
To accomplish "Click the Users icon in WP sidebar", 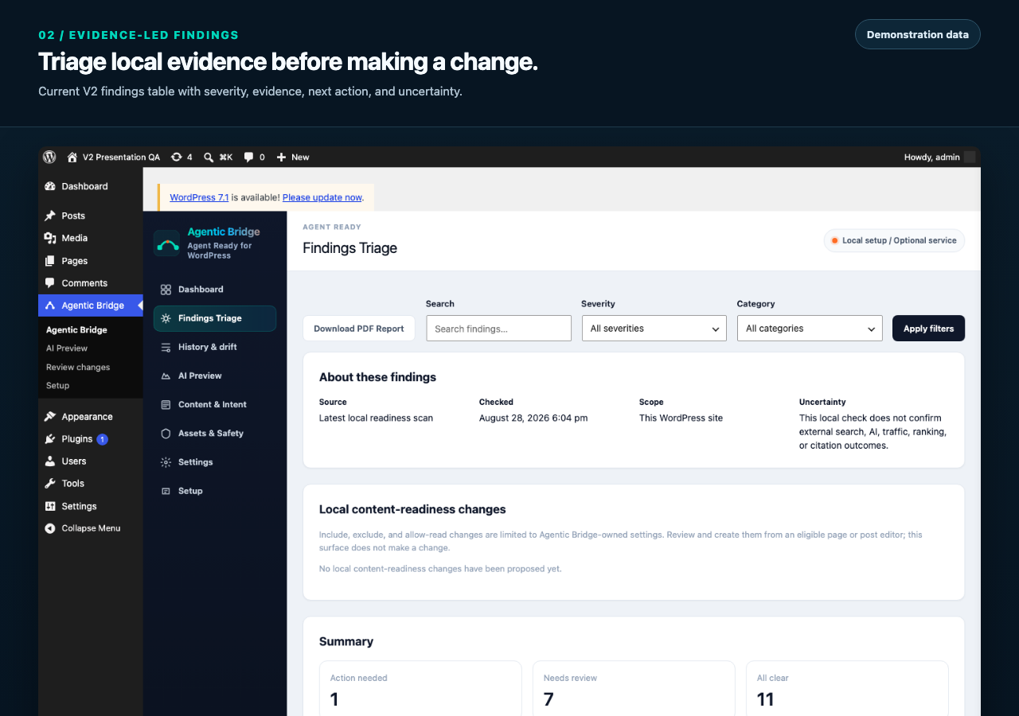I will [x=50, y=461].
